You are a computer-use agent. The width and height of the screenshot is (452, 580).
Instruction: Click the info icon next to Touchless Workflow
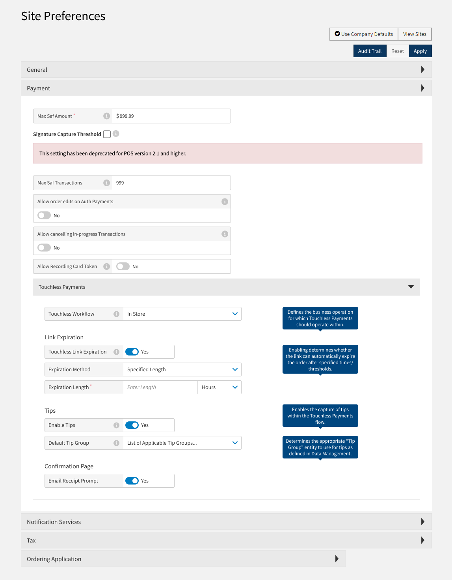pyautogui.click(x=117, y=314)
